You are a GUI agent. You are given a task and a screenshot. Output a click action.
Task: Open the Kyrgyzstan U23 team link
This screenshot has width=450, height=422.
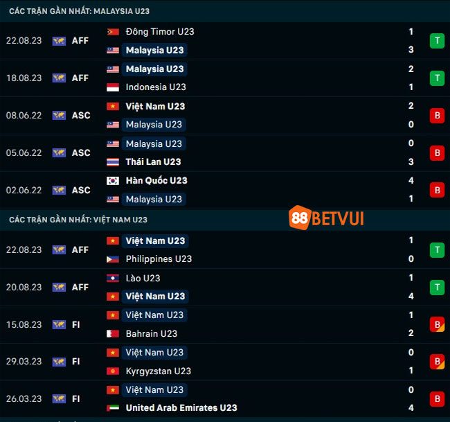coord(159,371)
